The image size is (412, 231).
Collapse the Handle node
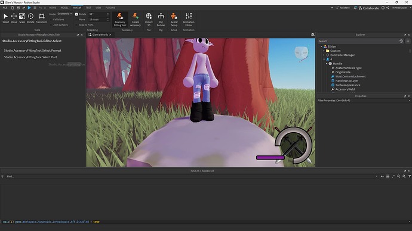pyautogui.click(x=327, y=64)
